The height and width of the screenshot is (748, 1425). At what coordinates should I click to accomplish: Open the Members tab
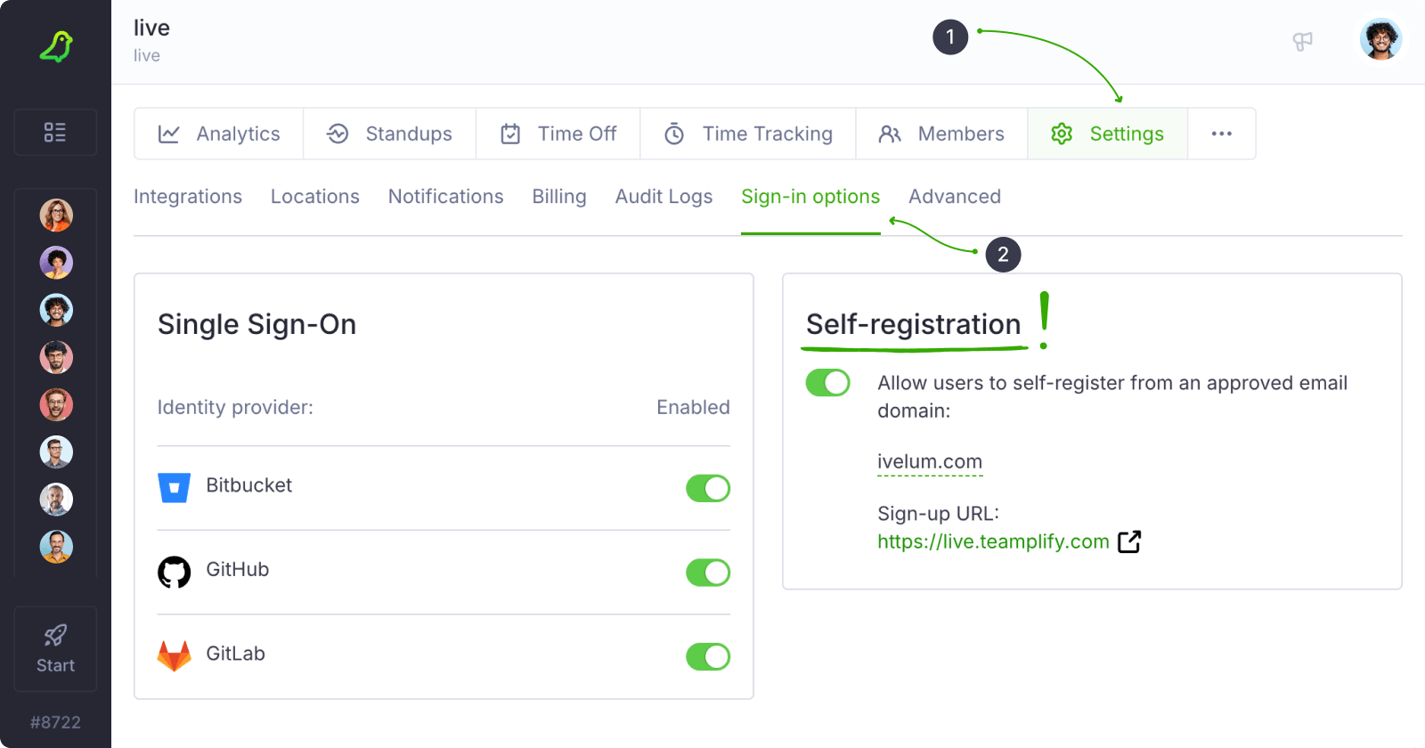click(941, 134)
